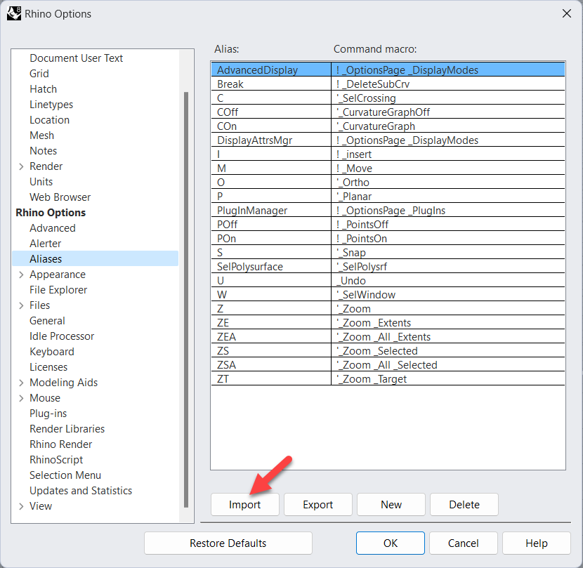The height and width of the screenshot is (568, 583).
Task: Open Help for this page
Action: coord(536,543)
